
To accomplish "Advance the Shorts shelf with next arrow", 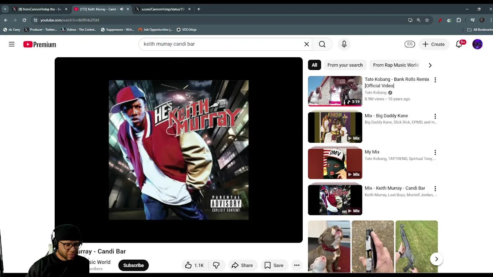I will (436, 259).
